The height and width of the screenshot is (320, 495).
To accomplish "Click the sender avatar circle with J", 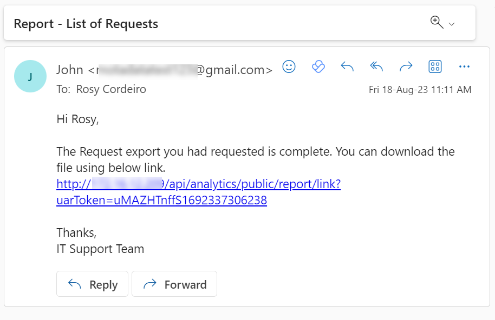I will tap(30, 76).
